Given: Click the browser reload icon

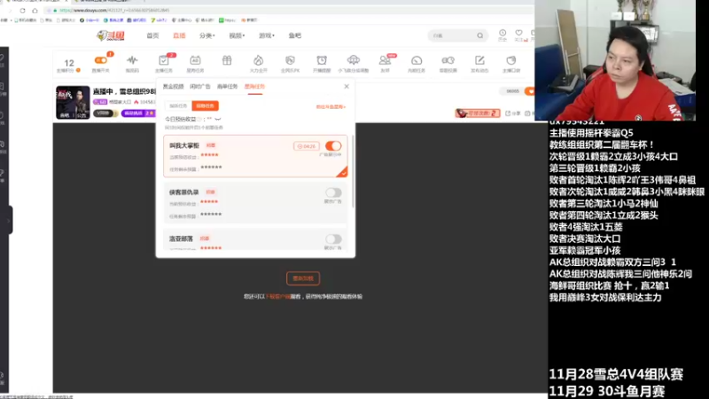Looking at the screenshot, I should (22, 11).
